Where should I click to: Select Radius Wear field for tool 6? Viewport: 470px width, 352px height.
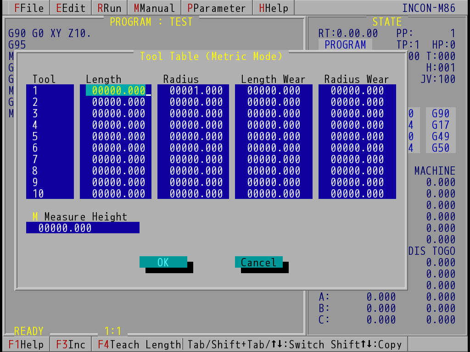[x=357, y=148]
